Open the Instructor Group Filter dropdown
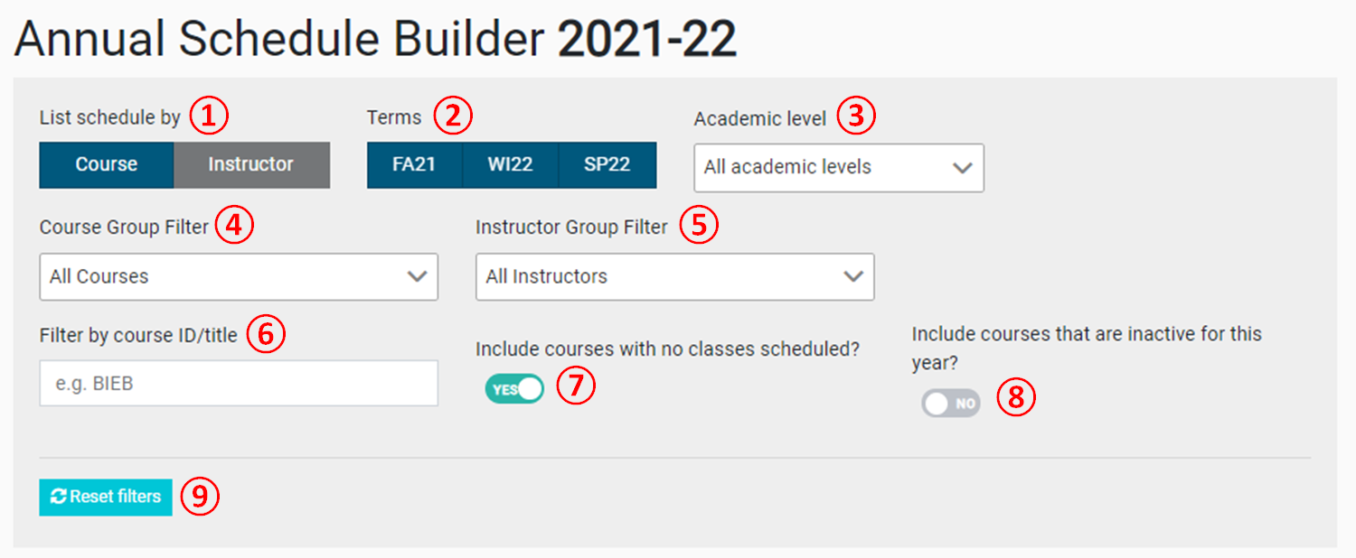The image size is (1356, 558). click(x=673, y=277)
